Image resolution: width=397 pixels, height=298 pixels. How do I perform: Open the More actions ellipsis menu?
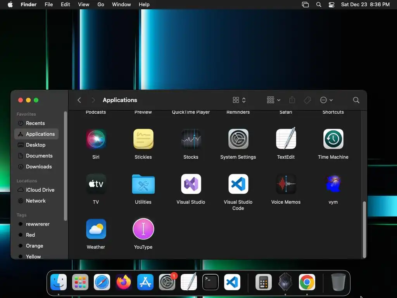point(326,100)
